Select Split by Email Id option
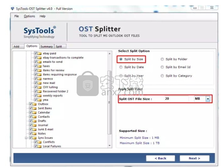 [x=162, y=67]
